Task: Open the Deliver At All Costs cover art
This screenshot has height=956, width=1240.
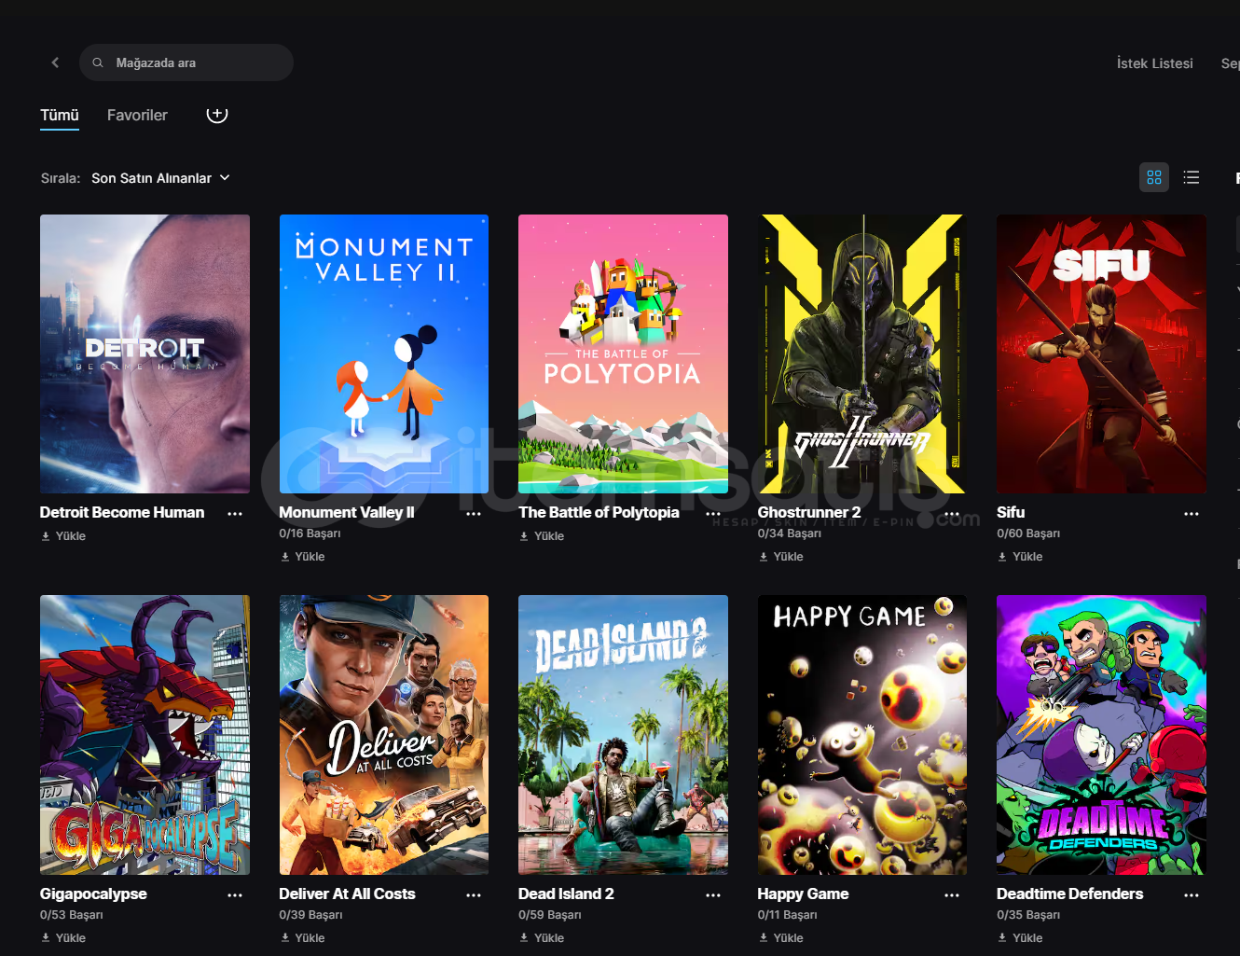Action: click(384, 735)
